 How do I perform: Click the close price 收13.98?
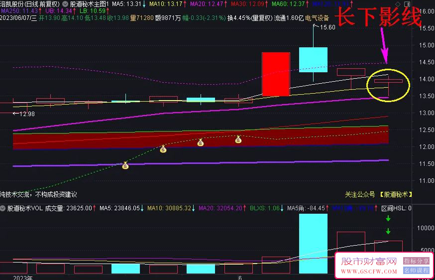pos(118,18)
